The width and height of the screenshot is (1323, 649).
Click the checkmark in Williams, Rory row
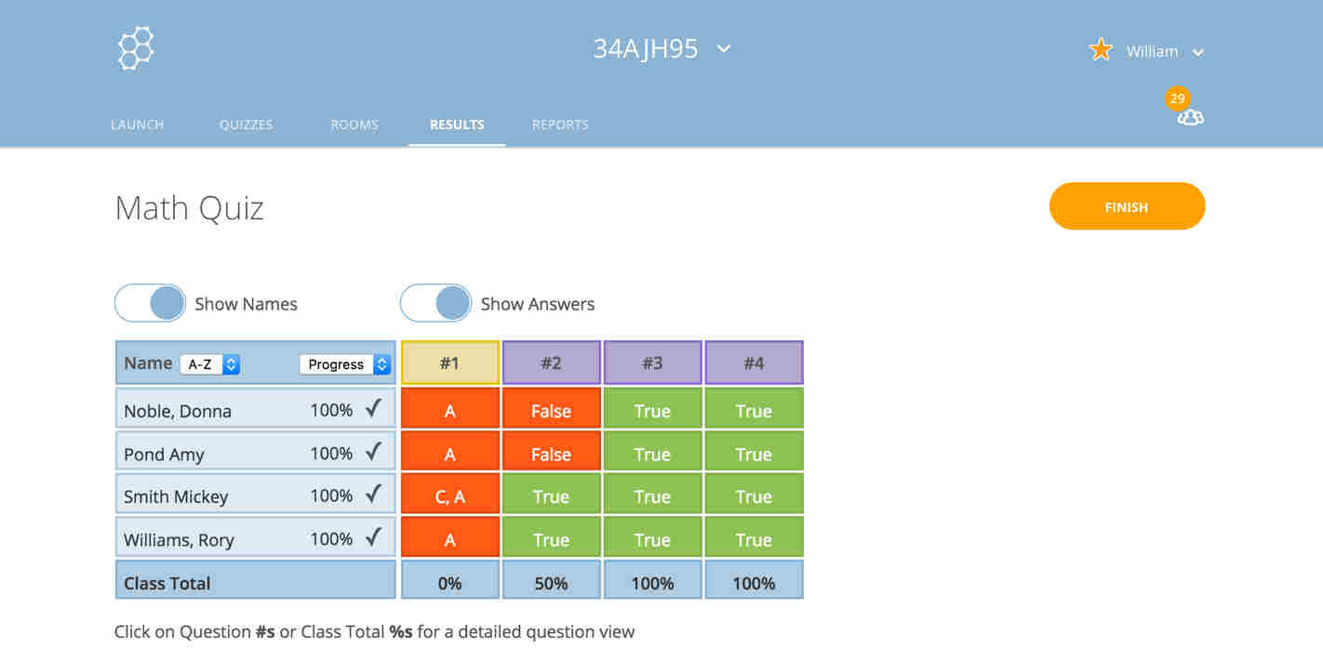click(x=373, y=537)
